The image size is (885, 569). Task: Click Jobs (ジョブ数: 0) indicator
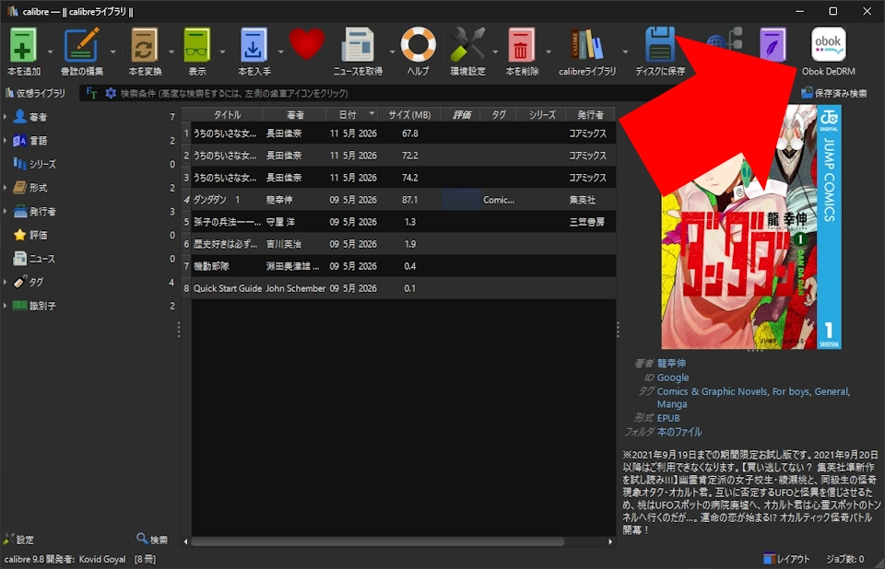[845, 559]
